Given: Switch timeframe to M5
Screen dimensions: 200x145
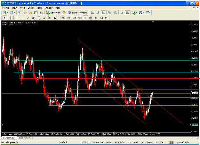Looking at the screenshot, I should click(69, 18).
